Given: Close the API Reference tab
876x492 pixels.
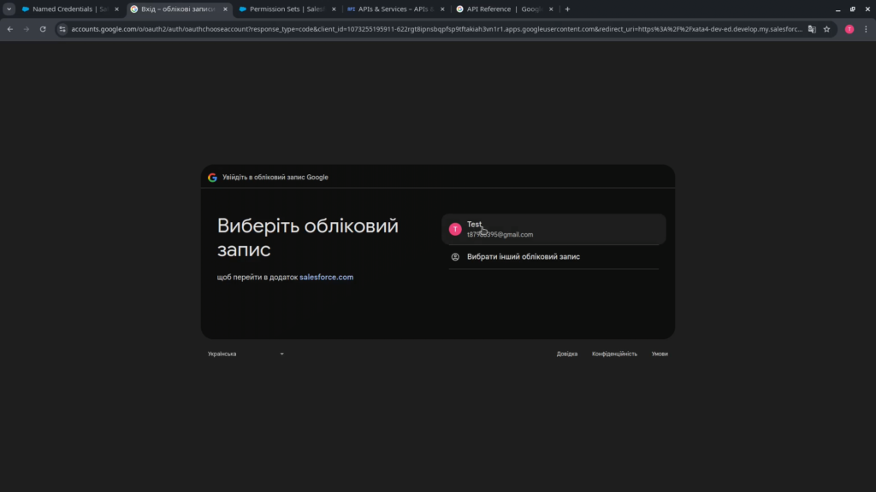Looking at the screenshot, I should tap(551, 9).
